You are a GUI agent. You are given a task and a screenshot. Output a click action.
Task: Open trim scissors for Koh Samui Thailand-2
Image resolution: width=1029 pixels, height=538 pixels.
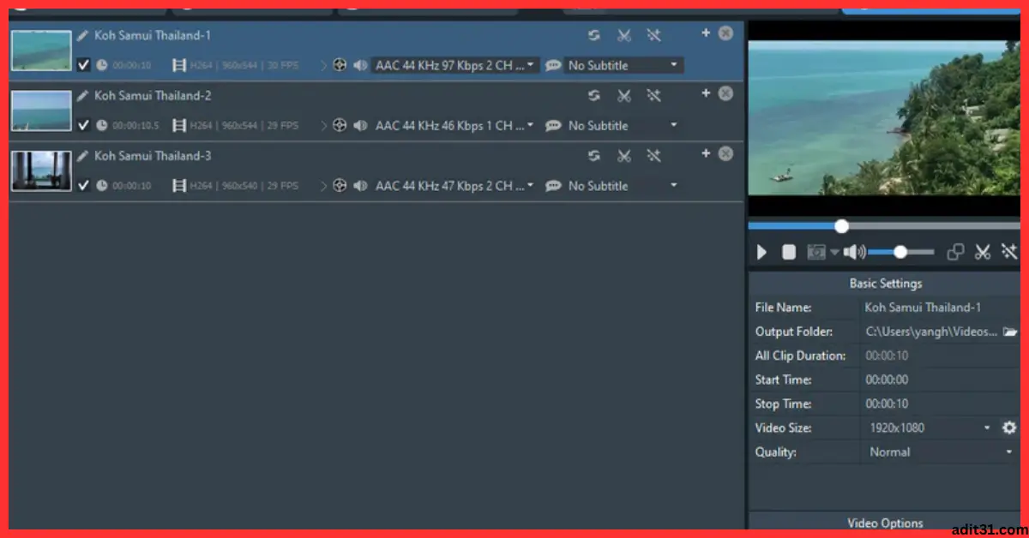click(624, 95)
